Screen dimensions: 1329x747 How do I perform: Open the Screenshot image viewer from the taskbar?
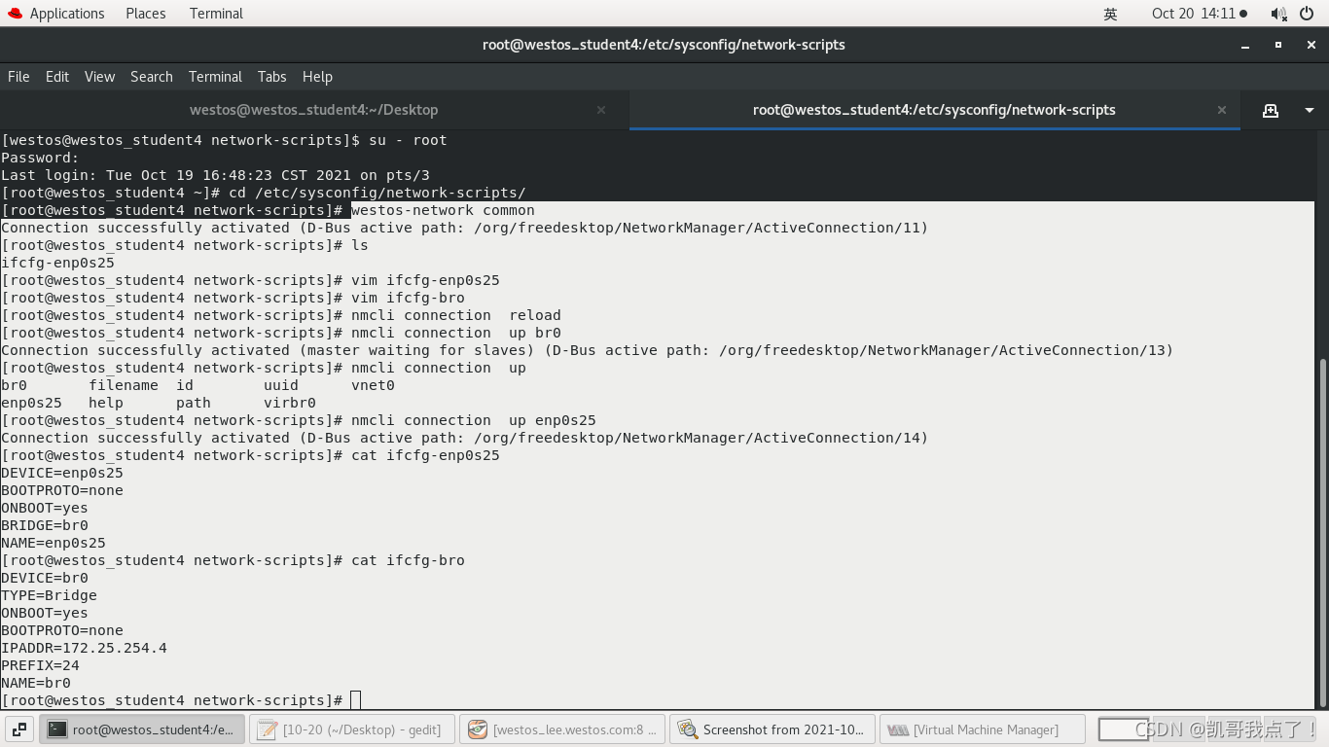point(772,729)
